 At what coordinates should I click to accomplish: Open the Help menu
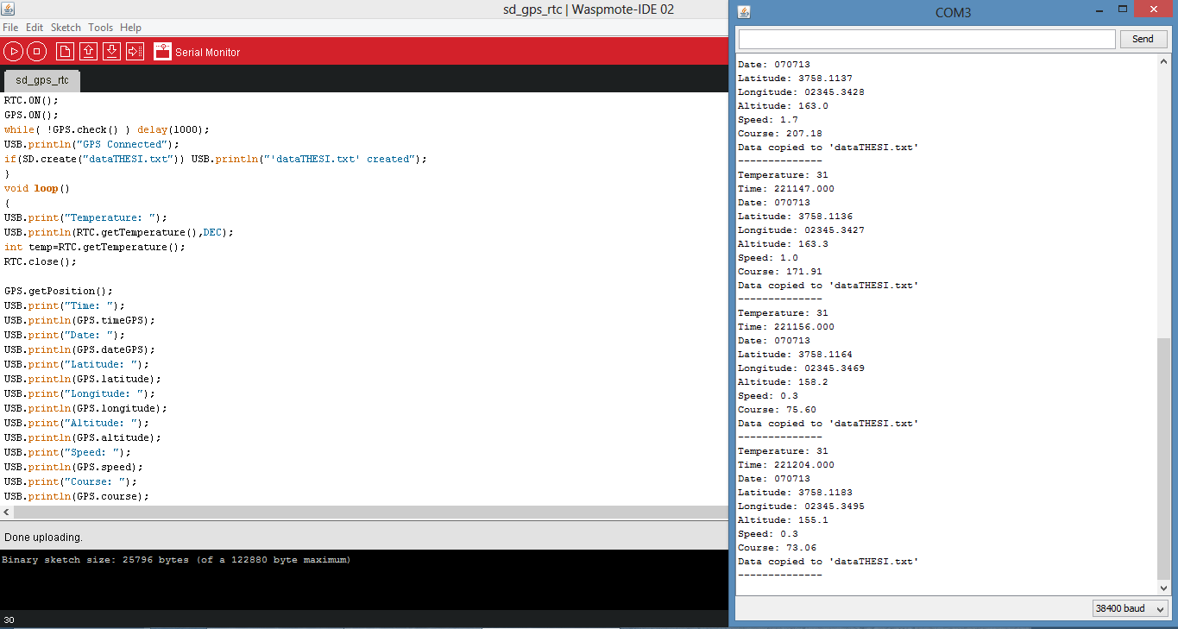[130, 28]
